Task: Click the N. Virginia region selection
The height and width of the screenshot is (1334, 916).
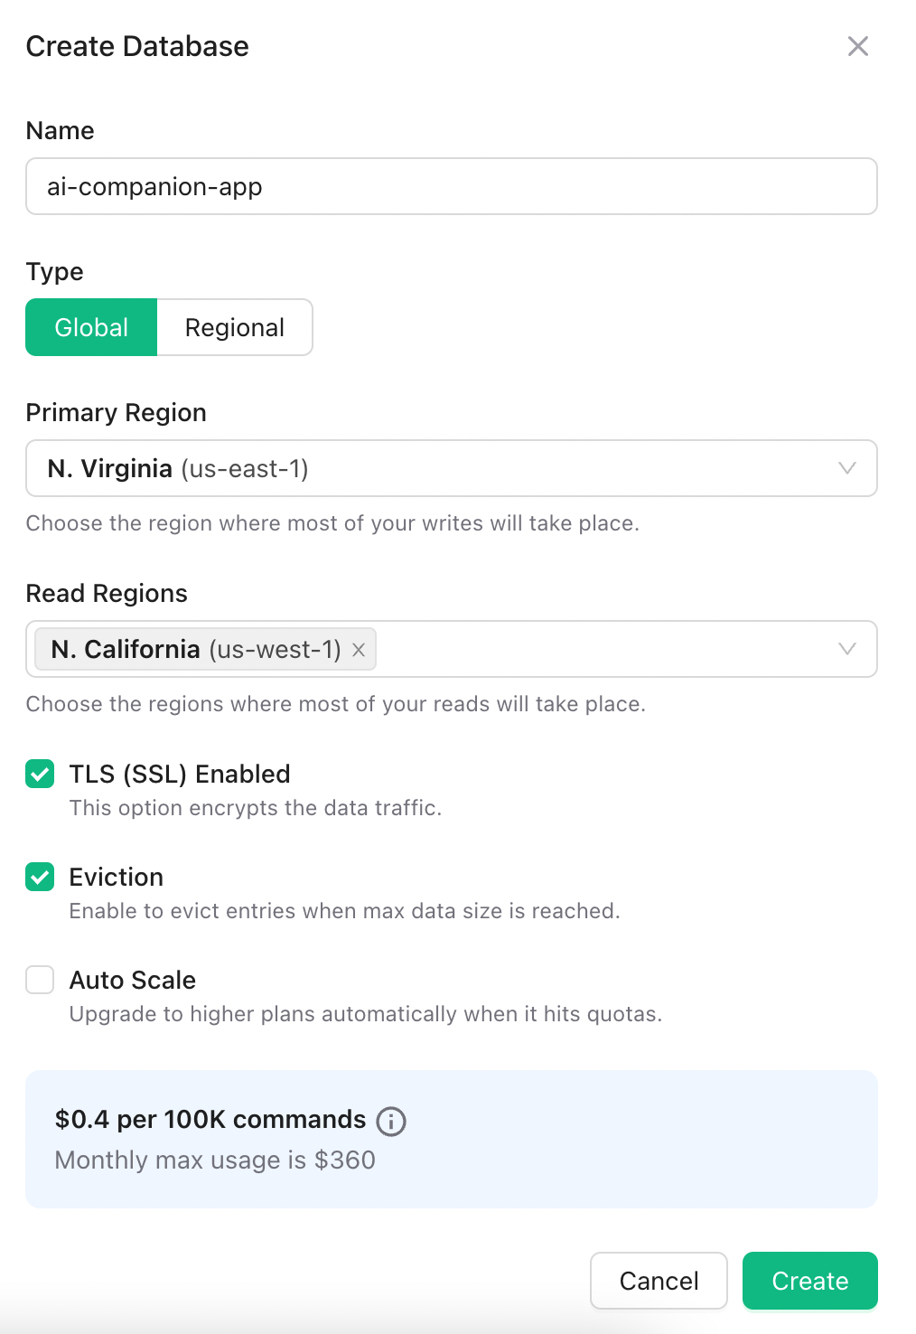Action: click(x=178, y=469)
